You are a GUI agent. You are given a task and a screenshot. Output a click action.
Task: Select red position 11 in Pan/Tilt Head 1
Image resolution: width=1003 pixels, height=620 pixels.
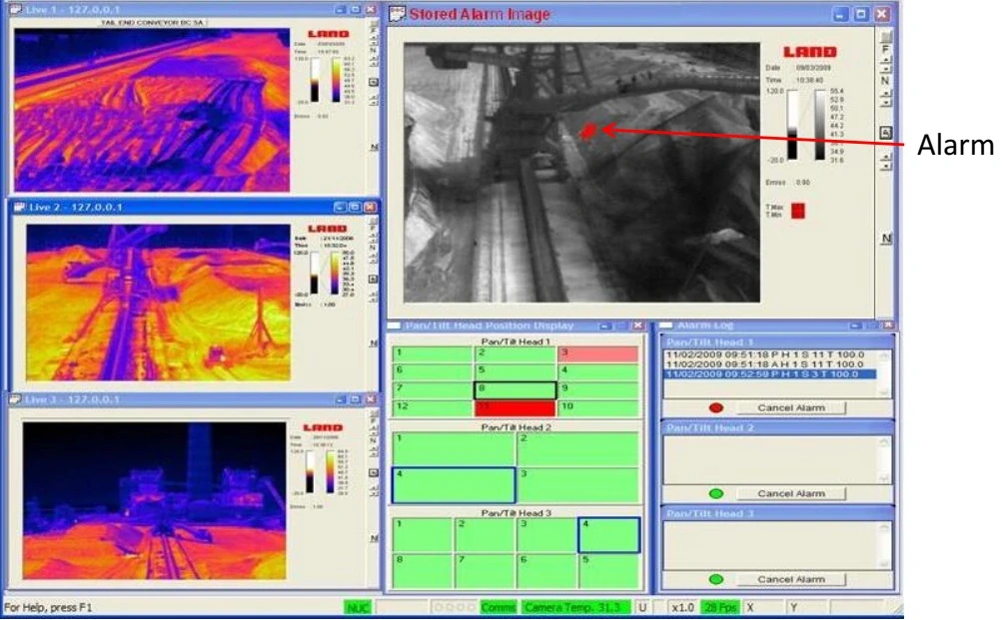pyautogui.click(x=514, y=407)
